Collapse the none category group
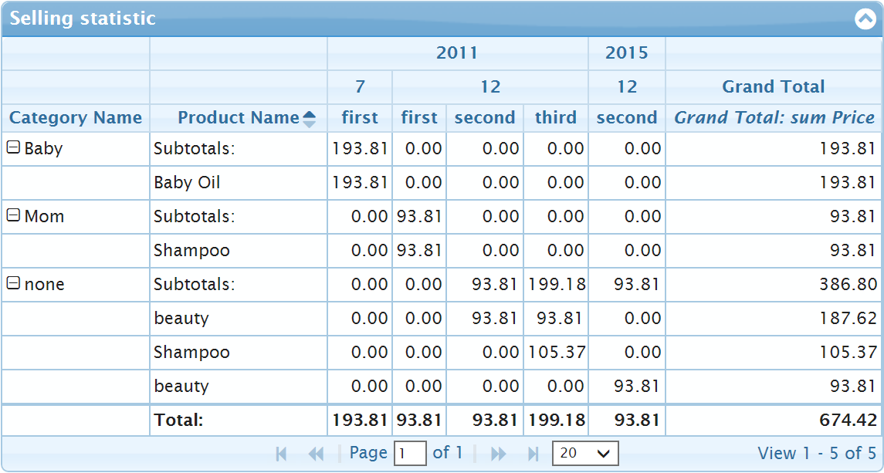884x473 pixels. [x=14, y=283]
